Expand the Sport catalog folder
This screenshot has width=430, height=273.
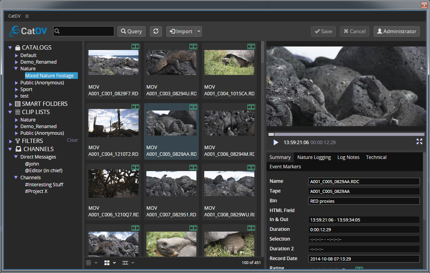16,89
